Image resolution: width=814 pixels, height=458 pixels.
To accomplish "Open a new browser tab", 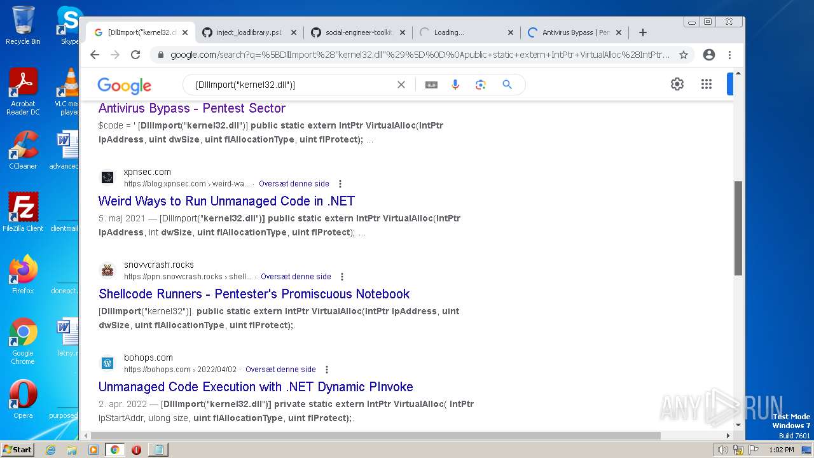I will 643,32.
